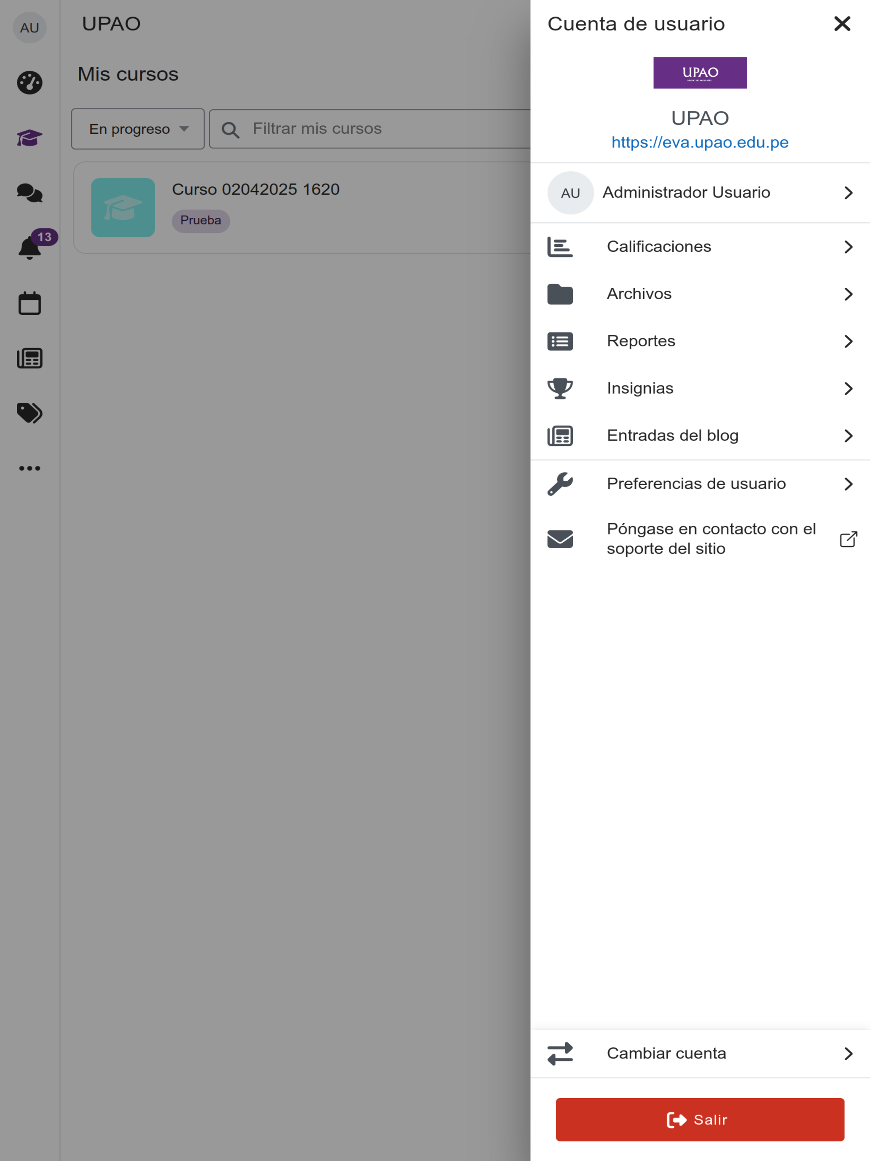Open notifications bell with 13 badge

tap(30, 247)
